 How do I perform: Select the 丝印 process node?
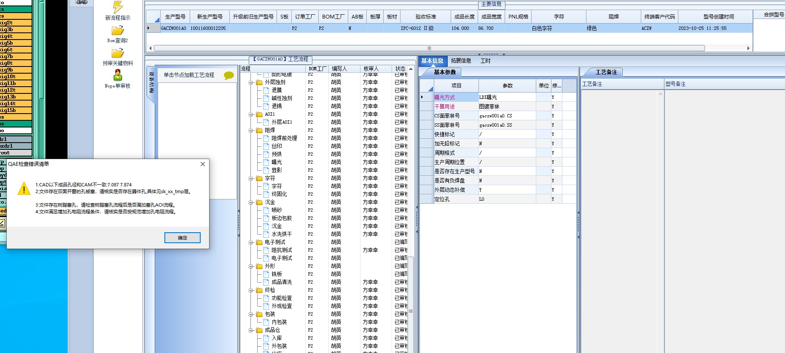pyautogui.click(x=277, y=146)
